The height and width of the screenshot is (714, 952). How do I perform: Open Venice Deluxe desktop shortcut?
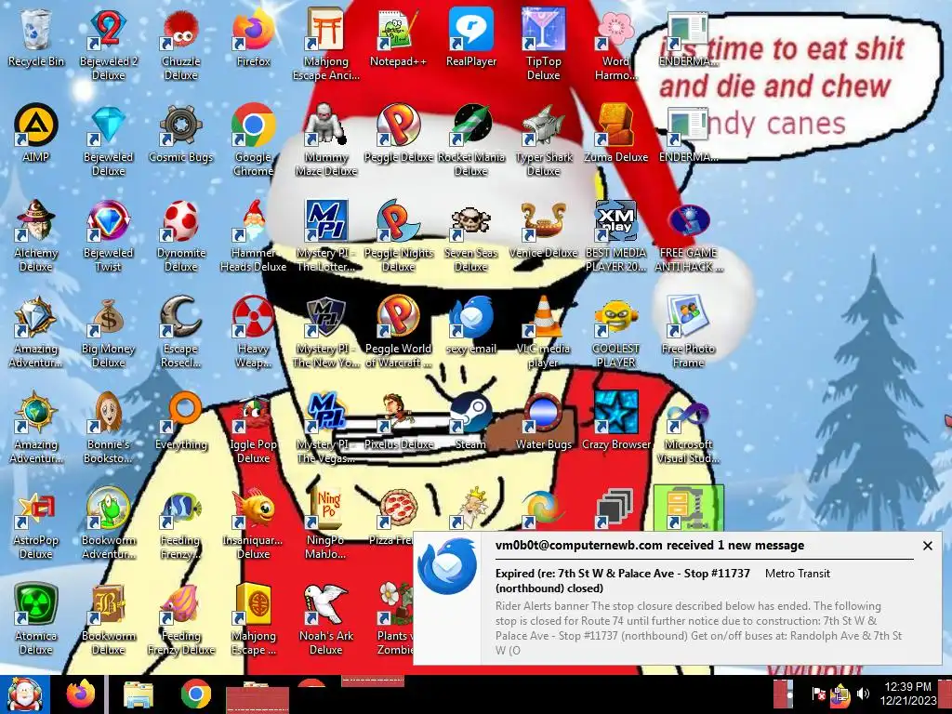543,230
